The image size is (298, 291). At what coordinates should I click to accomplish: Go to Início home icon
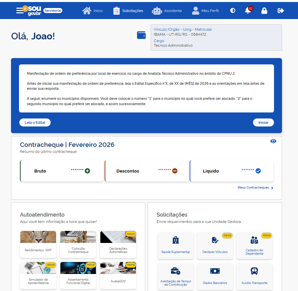(87, 11)
